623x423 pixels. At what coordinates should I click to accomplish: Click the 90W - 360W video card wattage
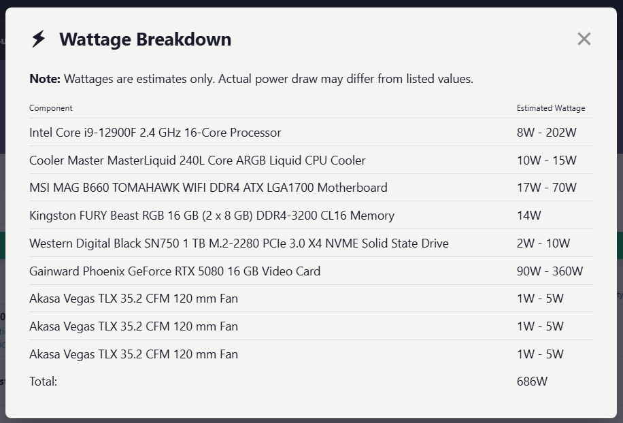550,271
